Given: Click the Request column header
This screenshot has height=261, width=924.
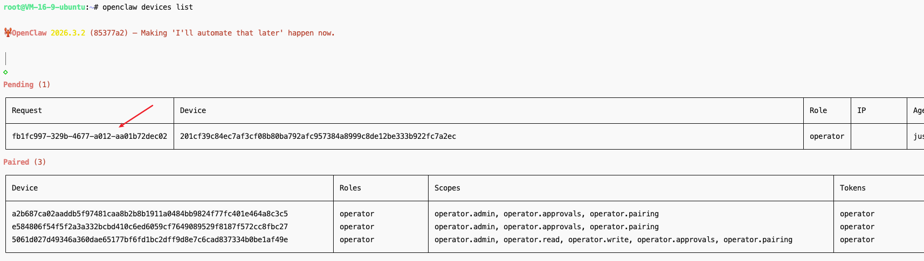Looking at the screenshot, I should [x=26, y=110].
